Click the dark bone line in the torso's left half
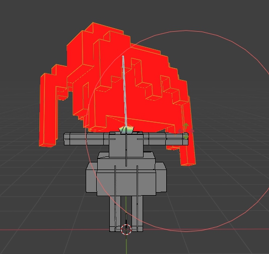Image resolution: width=269 pixels, height=254 pixels. pos(115,197)
